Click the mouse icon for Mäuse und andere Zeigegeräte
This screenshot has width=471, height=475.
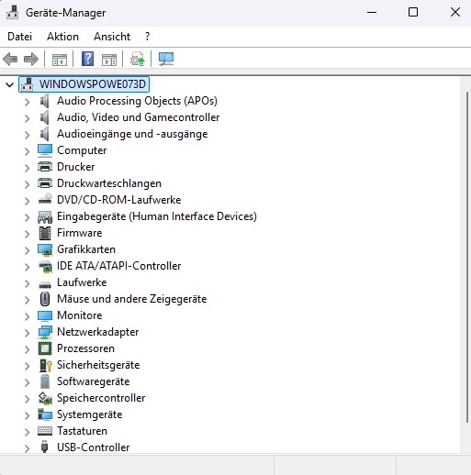[45, 299]
